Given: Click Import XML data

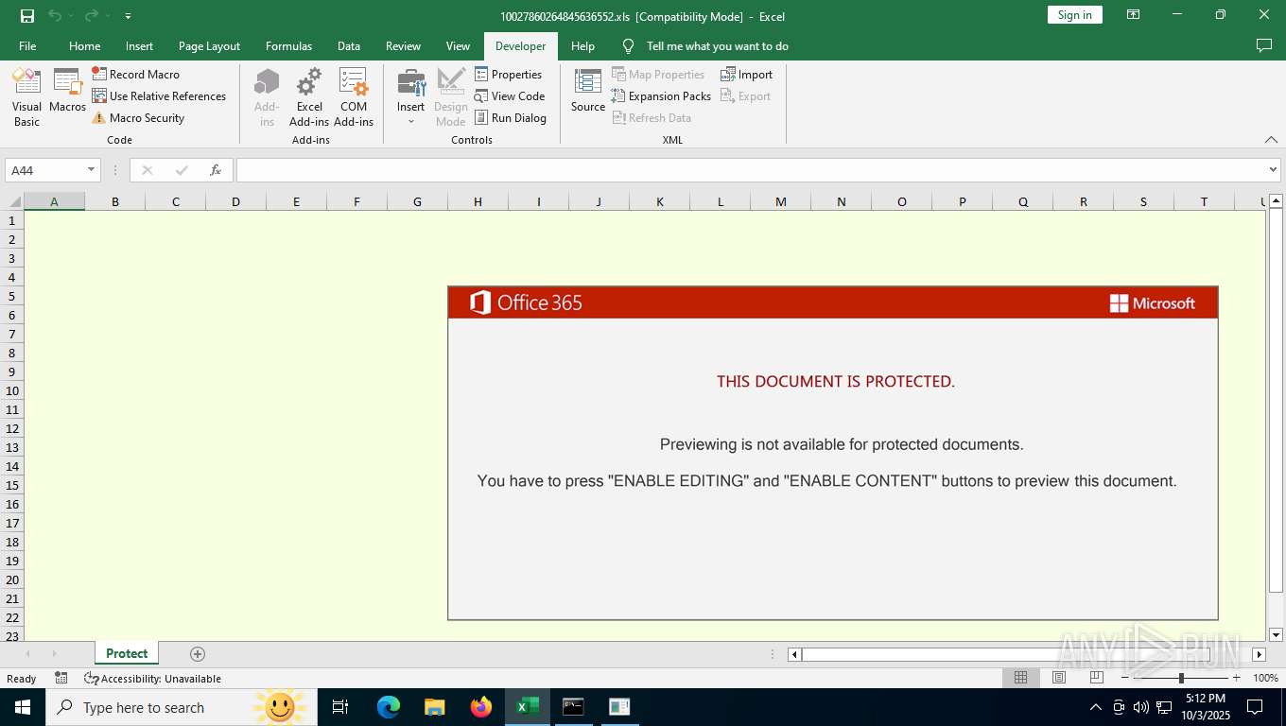Looking at the screenshot, I should tap(746, 74).
